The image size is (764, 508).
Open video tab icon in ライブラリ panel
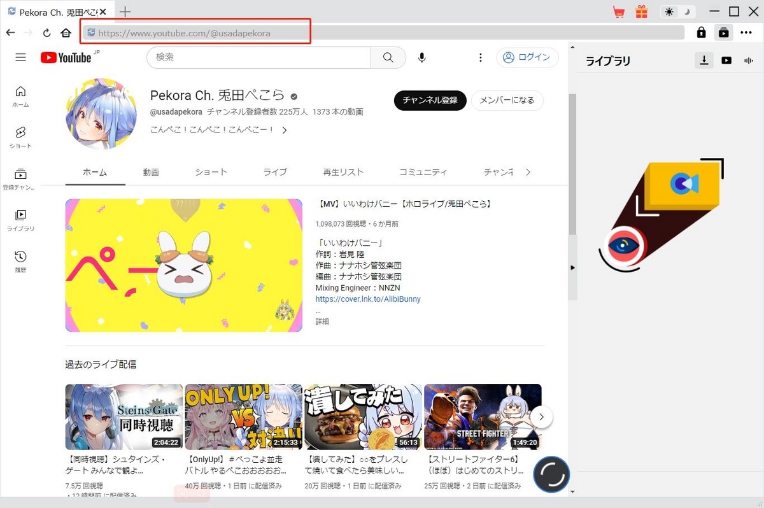726,60
